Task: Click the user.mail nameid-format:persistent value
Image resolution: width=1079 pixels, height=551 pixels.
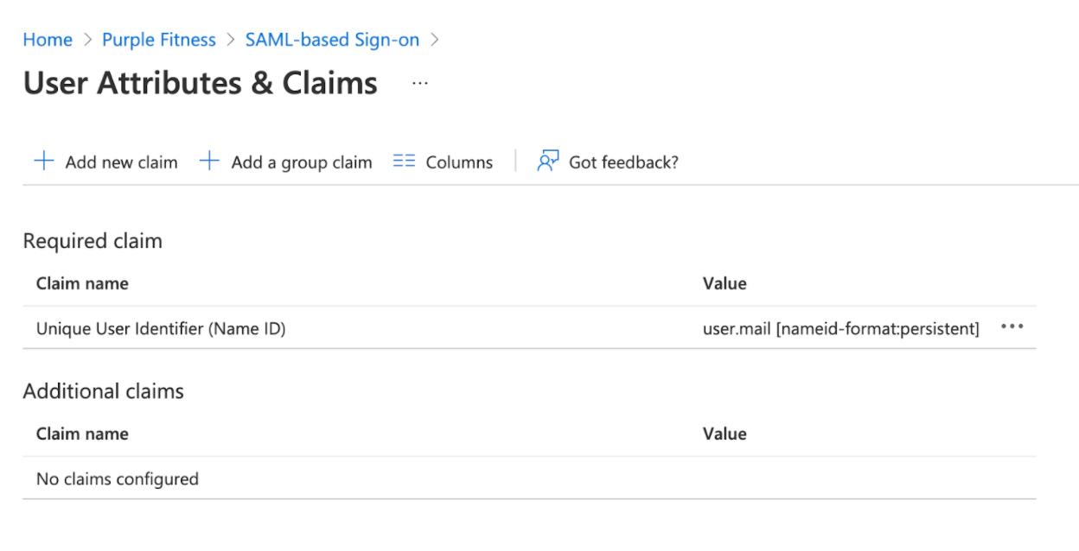Action: pyautogui.click(x=840, y=328)
